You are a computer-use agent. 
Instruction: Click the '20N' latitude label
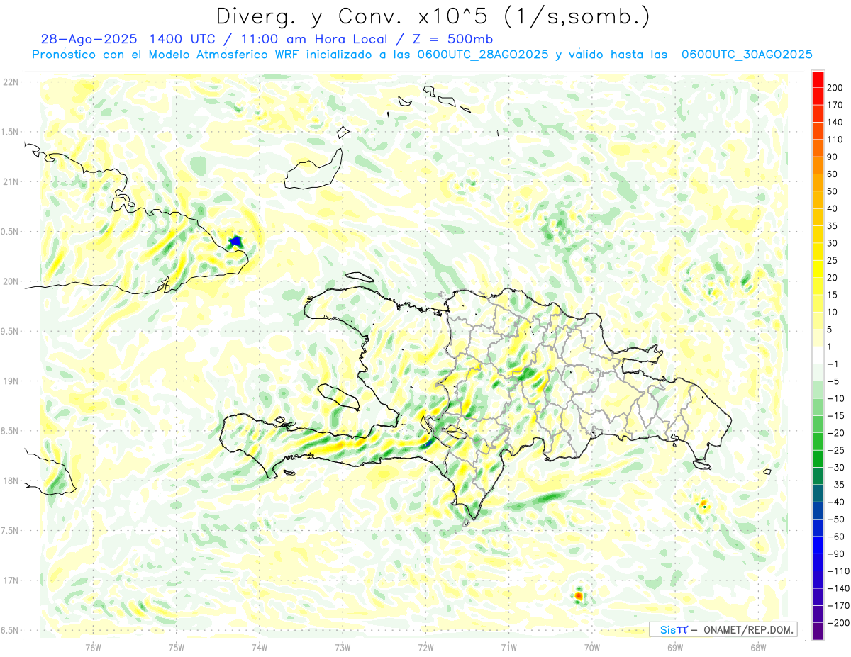tap(11, 281)
